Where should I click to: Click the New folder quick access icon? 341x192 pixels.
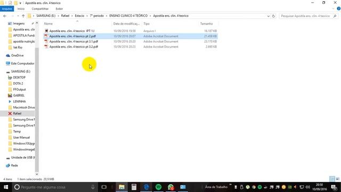coord(15,3)
